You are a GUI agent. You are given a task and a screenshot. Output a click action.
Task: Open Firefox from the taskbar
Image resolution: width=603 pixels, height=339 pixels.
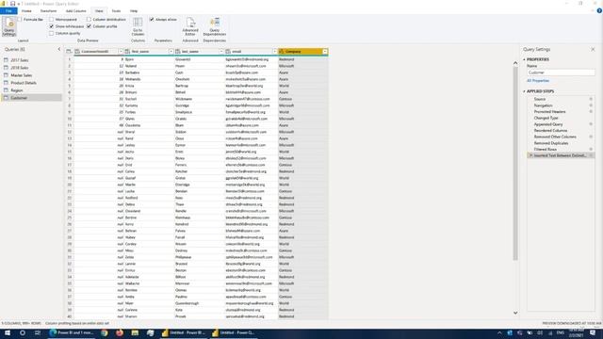[x=120, y=332]
